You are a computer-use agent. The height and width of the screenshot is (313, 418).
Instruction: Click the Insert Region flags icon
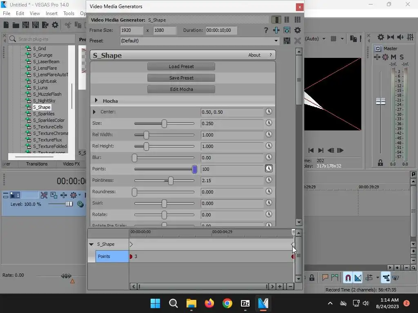(x=335, y=278)
